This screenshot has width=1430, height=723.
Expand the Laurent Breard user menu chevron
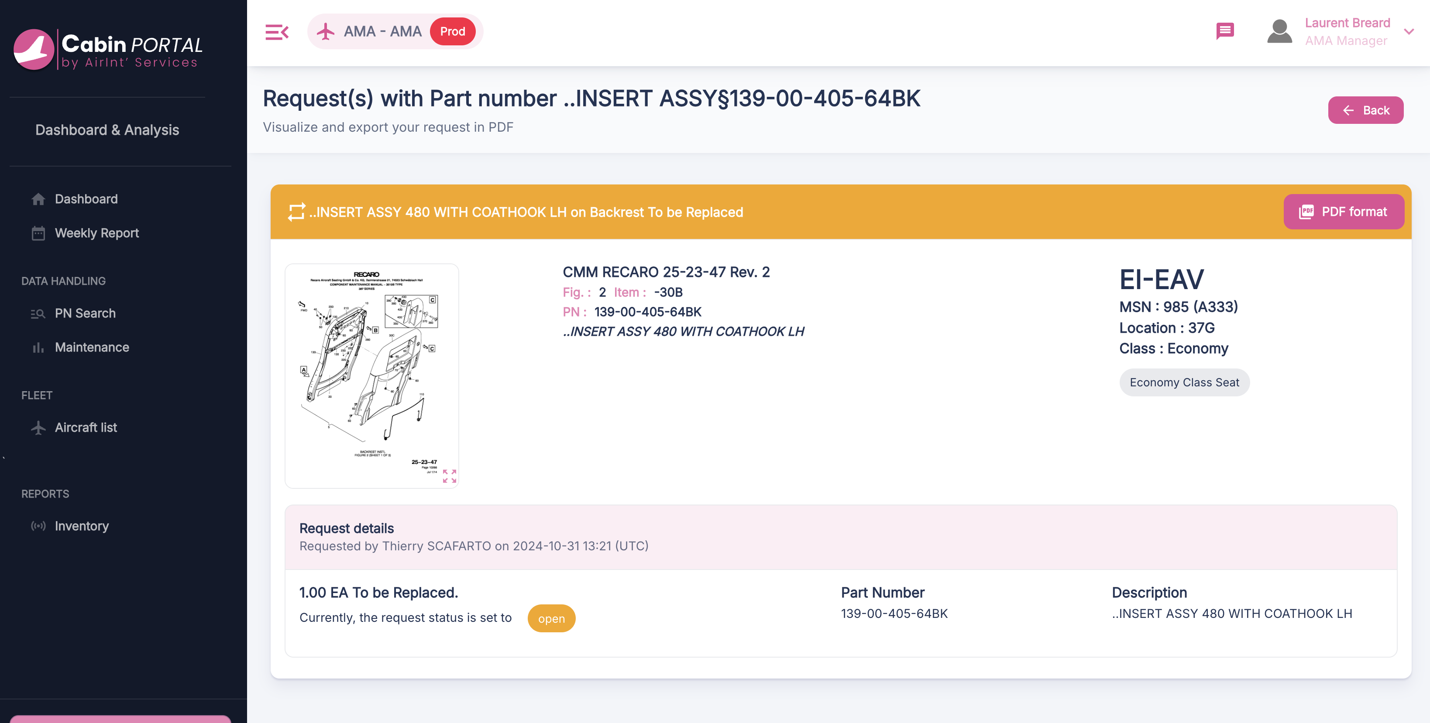point(1408,31)
